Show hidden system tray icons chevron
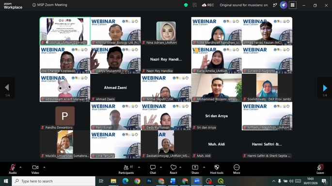Image resolution: width=332 pixels, height=186 pixels. 273,181
